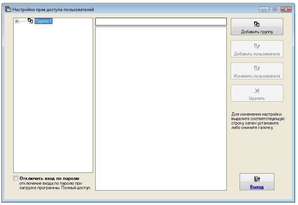Viewport: 298px width, 205px height.
Task: Maximize the access rights settings window
Action: tap(275, 10)
